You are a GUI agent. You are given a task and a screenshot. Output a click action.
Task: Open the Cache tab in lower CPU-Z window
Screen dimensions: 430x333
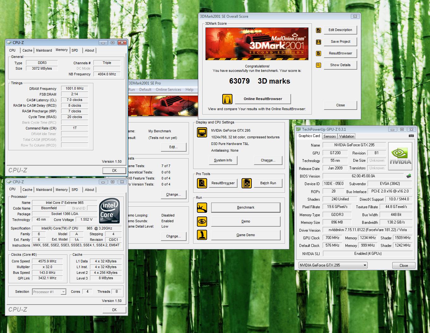27,190
